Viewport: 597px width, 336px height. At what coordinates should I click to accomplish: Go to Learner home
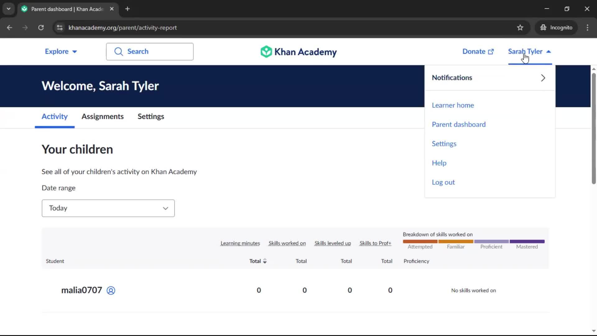click(x=453, y=105)
